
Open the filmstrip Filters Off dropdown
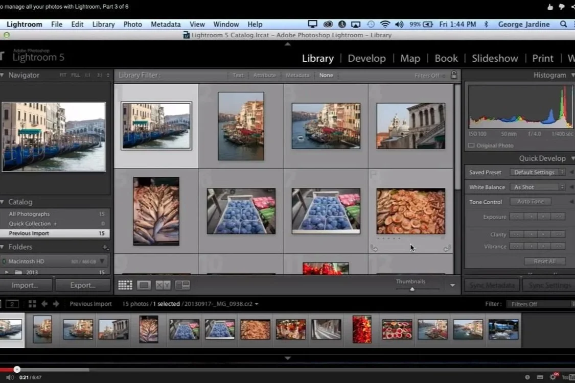541,304
